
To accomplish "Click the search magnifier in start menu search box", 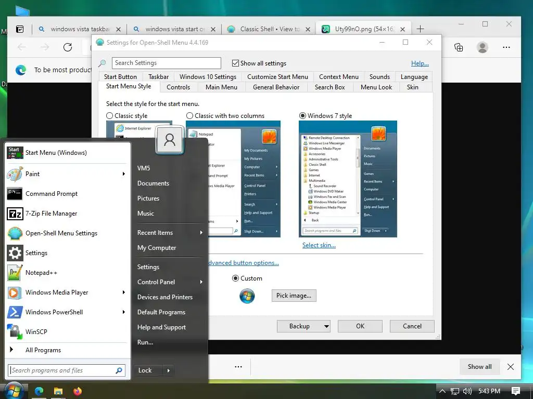I will (119, 370).
